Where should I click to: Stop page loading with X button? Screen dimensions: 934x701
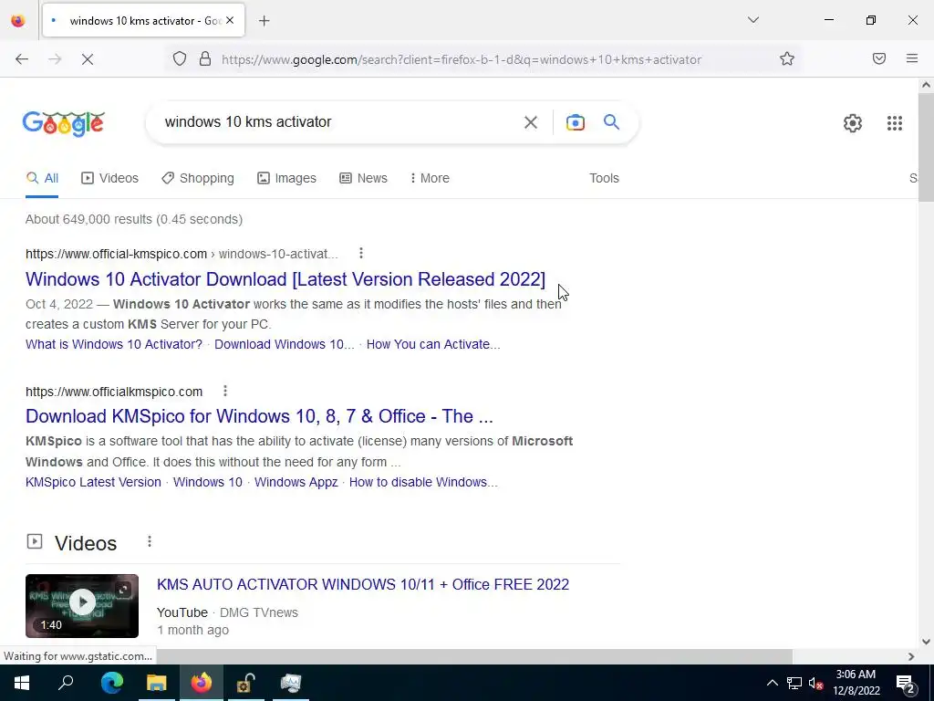(x=88, y=59)
